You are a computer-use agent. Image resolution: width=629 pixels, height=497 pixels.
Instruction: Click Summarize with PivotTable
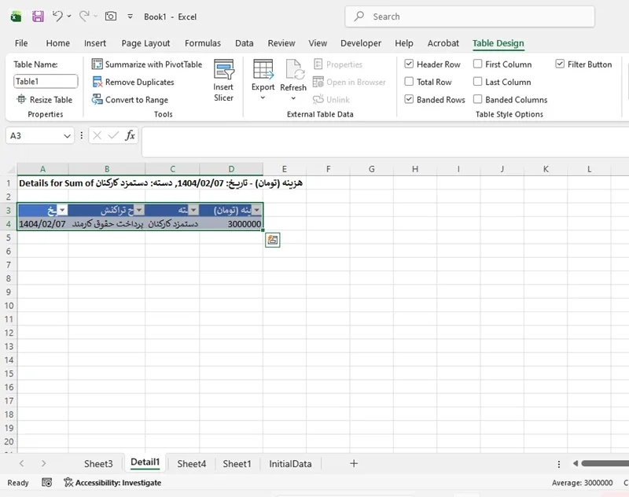coord(147,64)
